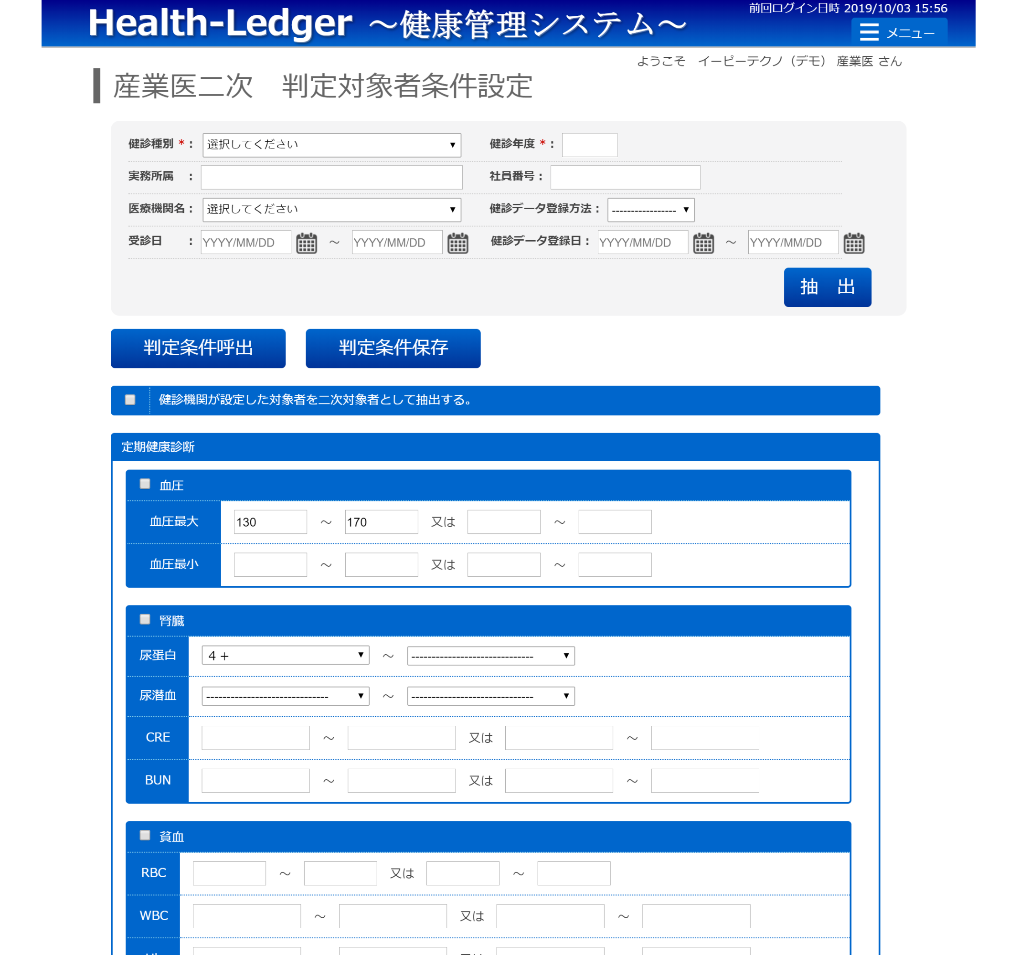Click the 健診年度 input field
The image size is (1020, 955).
click(x=589, y=145)
